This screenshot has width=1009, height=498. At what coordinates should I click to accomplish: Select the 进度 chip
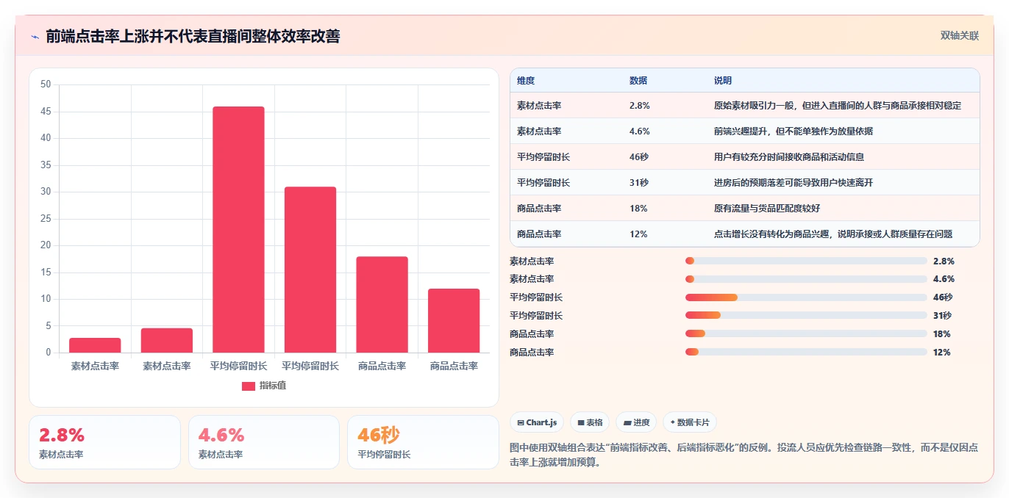[x=636, y=422]
